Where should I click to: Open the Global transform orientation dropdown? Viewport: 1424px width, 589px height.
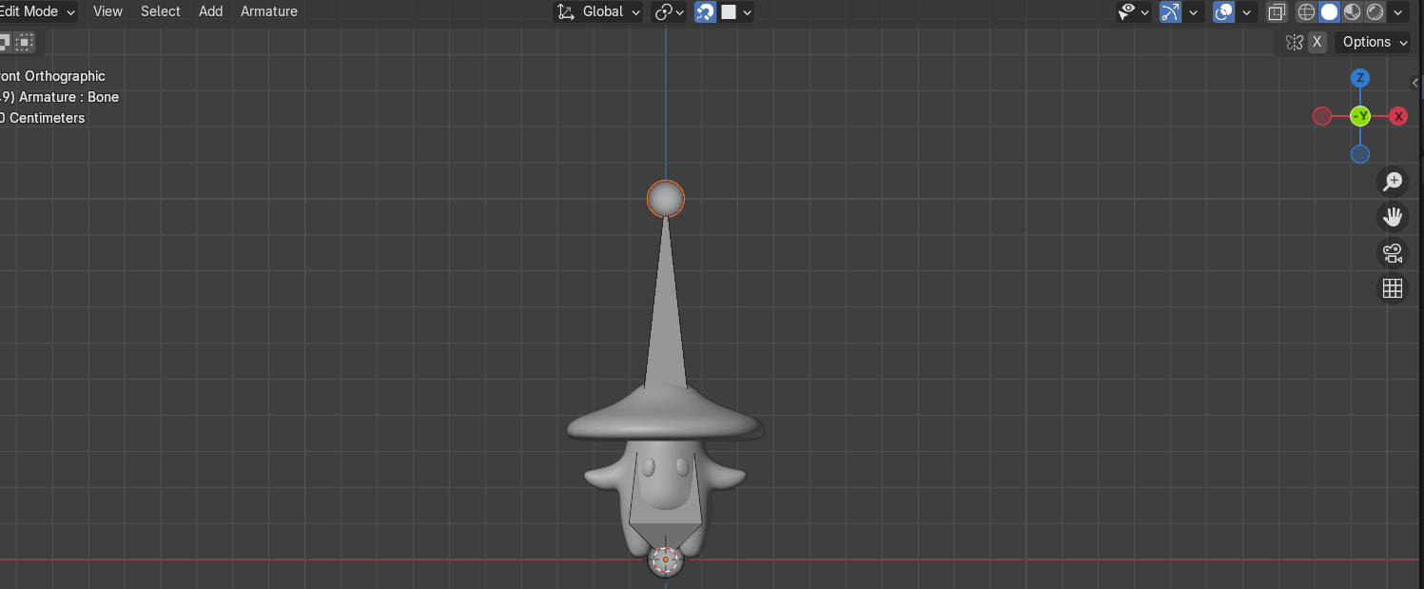pyautogui.click(x=599, y=12)
